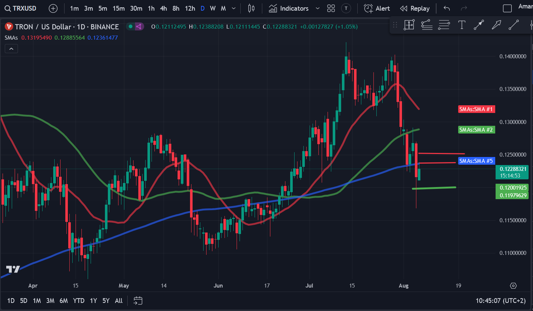Click the current price label 0.12288321
The height and width of the screenshot is (311, 533).
pyautogui.click(x=512, y=169)
